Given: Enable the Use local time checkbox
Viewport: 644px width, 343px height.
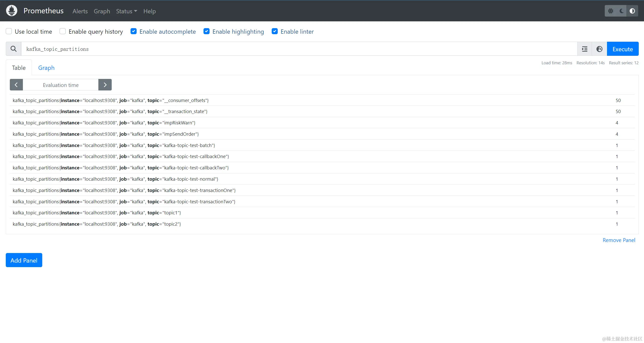Looking at the screenshot, I should (x=9, y=31).
